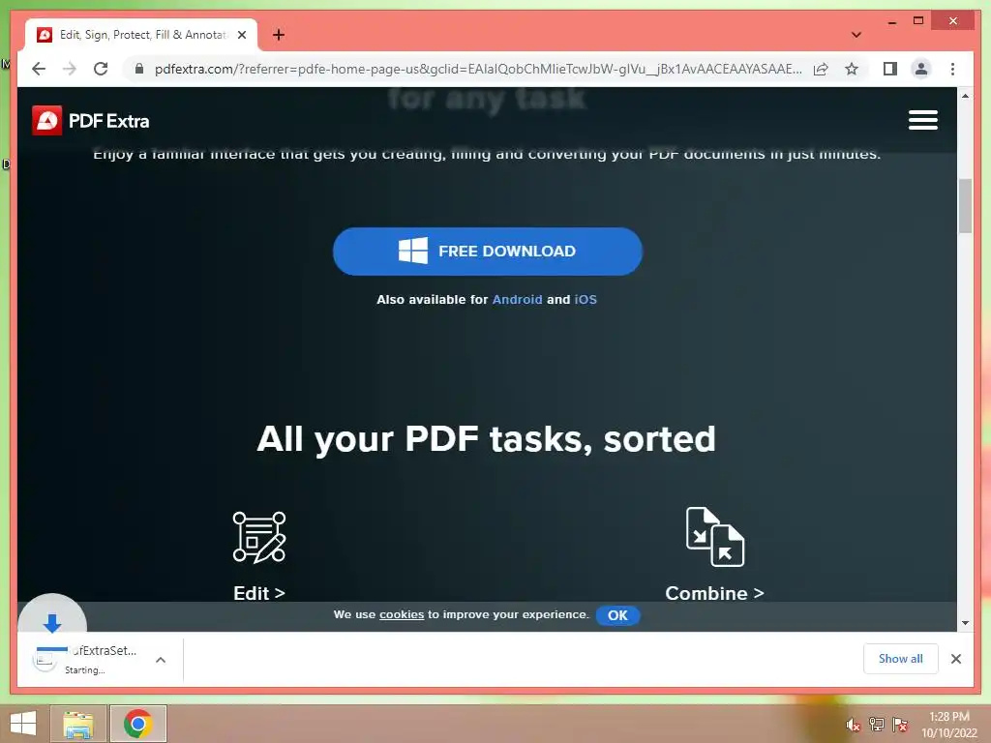Share this page icon
The image size is (991, 743).
pyautogui.click(x=821, y=69)
